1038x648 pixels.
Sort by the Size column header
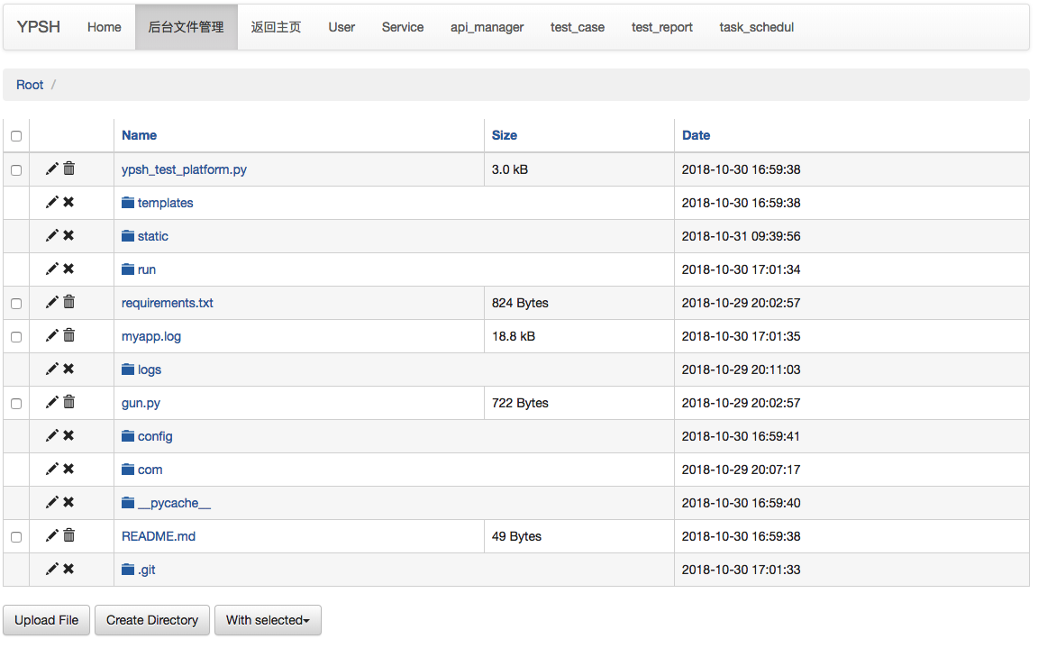point(505,135)
